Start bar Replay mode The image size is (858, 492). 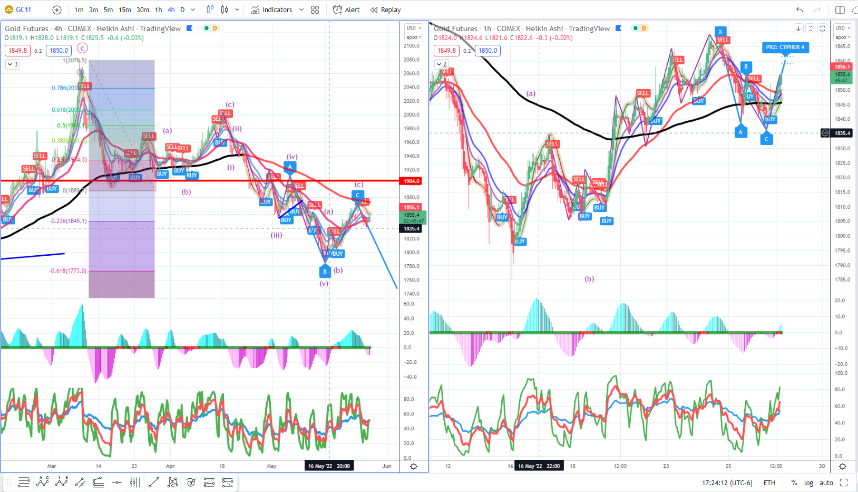[385, 9]
